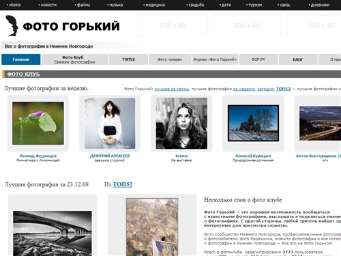
Task: Click heading Лучшие фотографии за неделю
Action: click(46, 89)
